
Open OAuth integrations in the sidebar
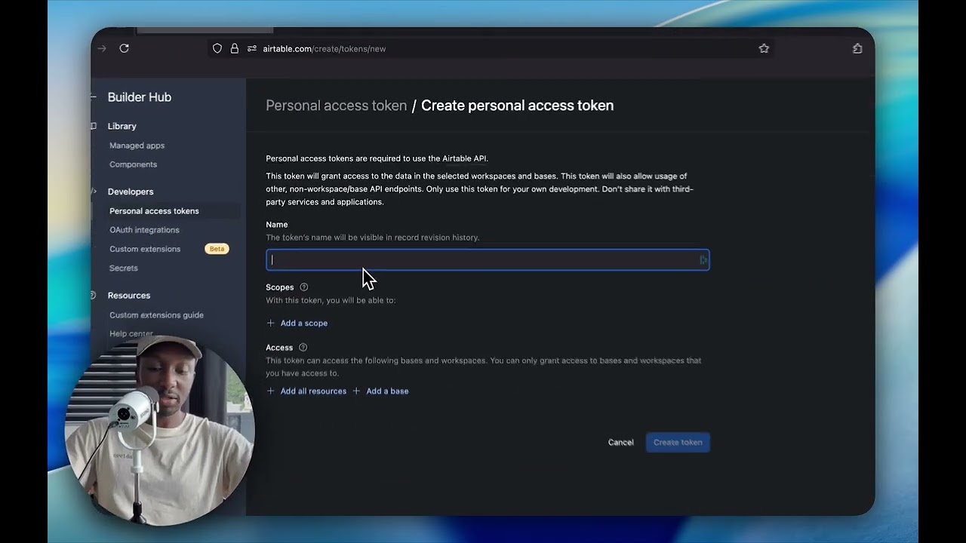(144, 230)
